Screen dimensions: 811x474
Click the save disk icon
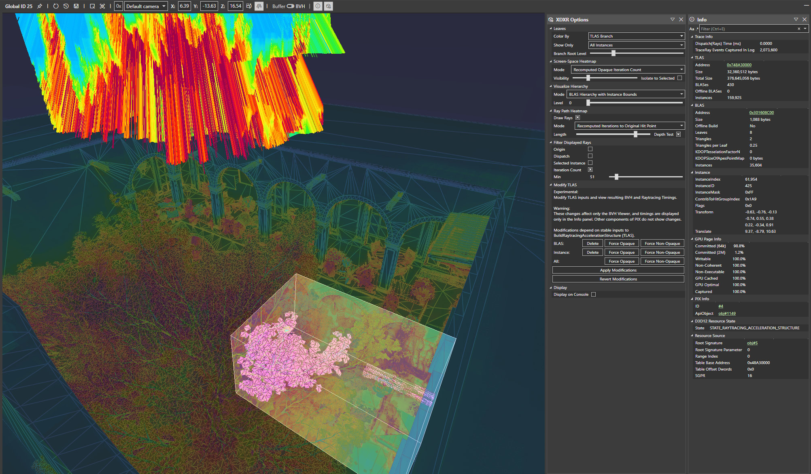[76, 6]
